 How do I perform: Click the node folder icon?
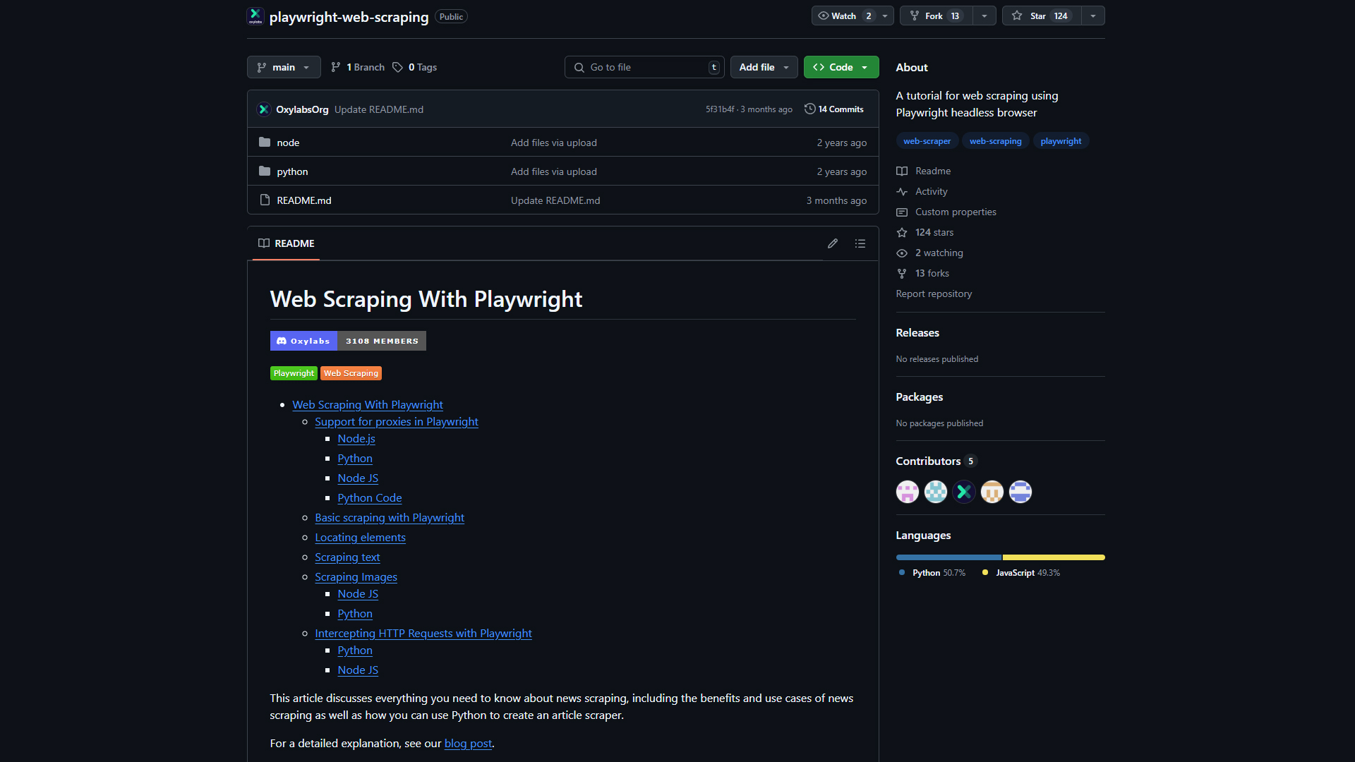point(265,143)
